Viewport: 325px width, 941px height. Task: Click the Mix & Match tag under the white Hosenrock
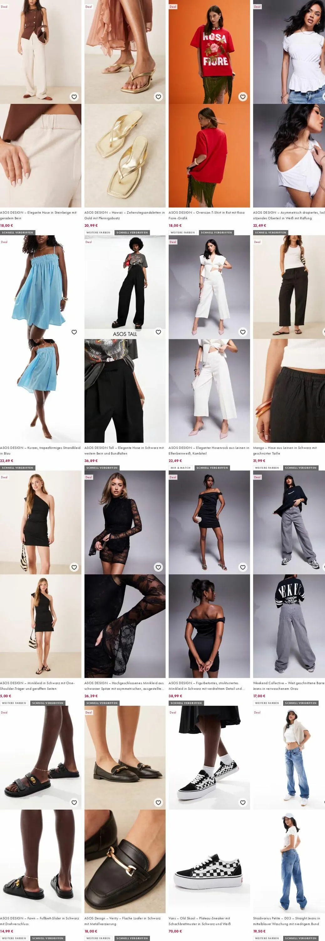coord(181,468)
